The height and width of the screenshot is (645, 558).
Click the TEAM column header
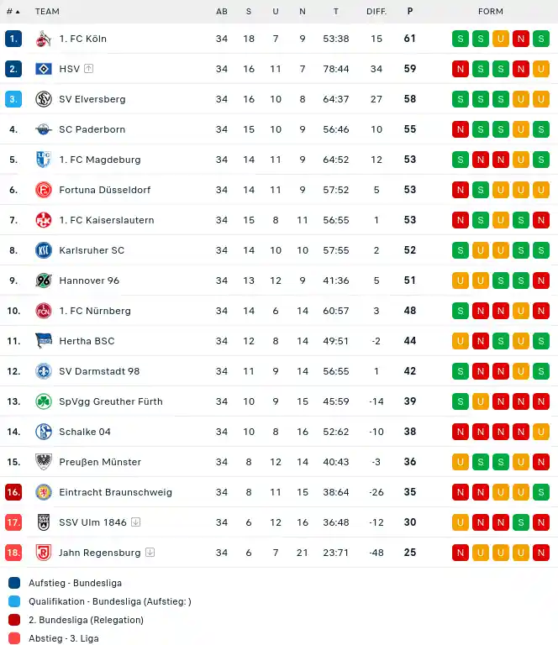[47, 12]
